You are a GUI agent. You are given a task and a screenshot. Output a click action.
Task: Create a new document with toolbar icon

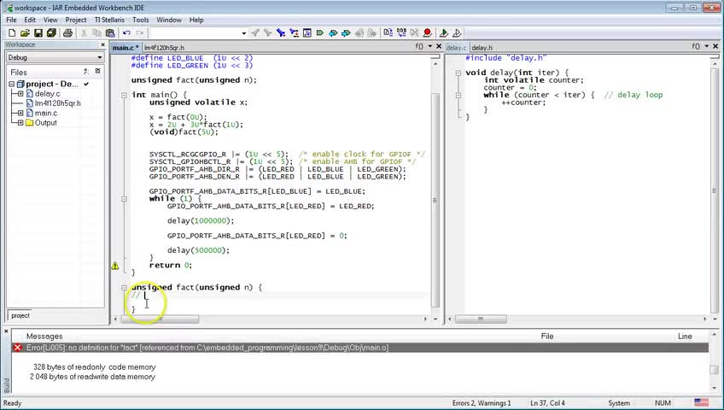click(13, 32)
